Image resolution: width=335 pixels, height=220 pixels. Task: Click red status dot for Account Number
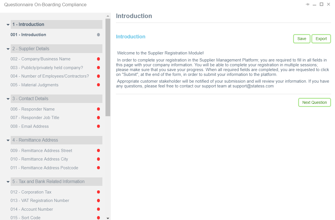tap(98, 209)
